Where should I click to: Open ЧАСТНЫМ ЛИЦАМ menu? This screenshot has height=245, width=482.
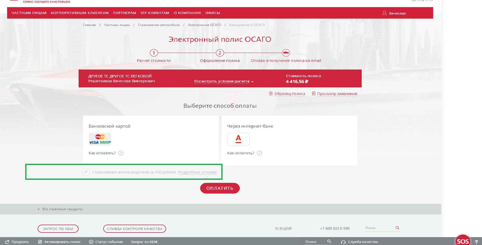(x=29, y=13)
